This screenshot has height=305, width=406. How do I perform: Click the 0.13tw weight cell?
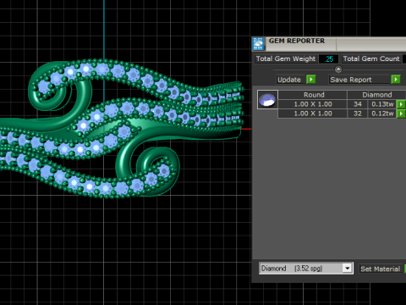coord(382,104)
